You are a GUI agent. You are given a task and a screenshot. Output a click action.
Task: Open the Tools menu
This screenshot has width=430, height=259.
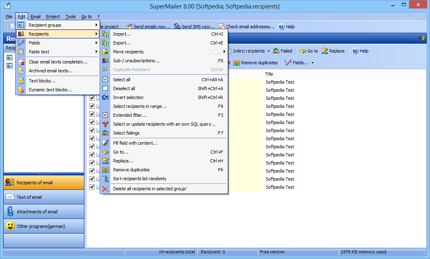pos(71,17)
